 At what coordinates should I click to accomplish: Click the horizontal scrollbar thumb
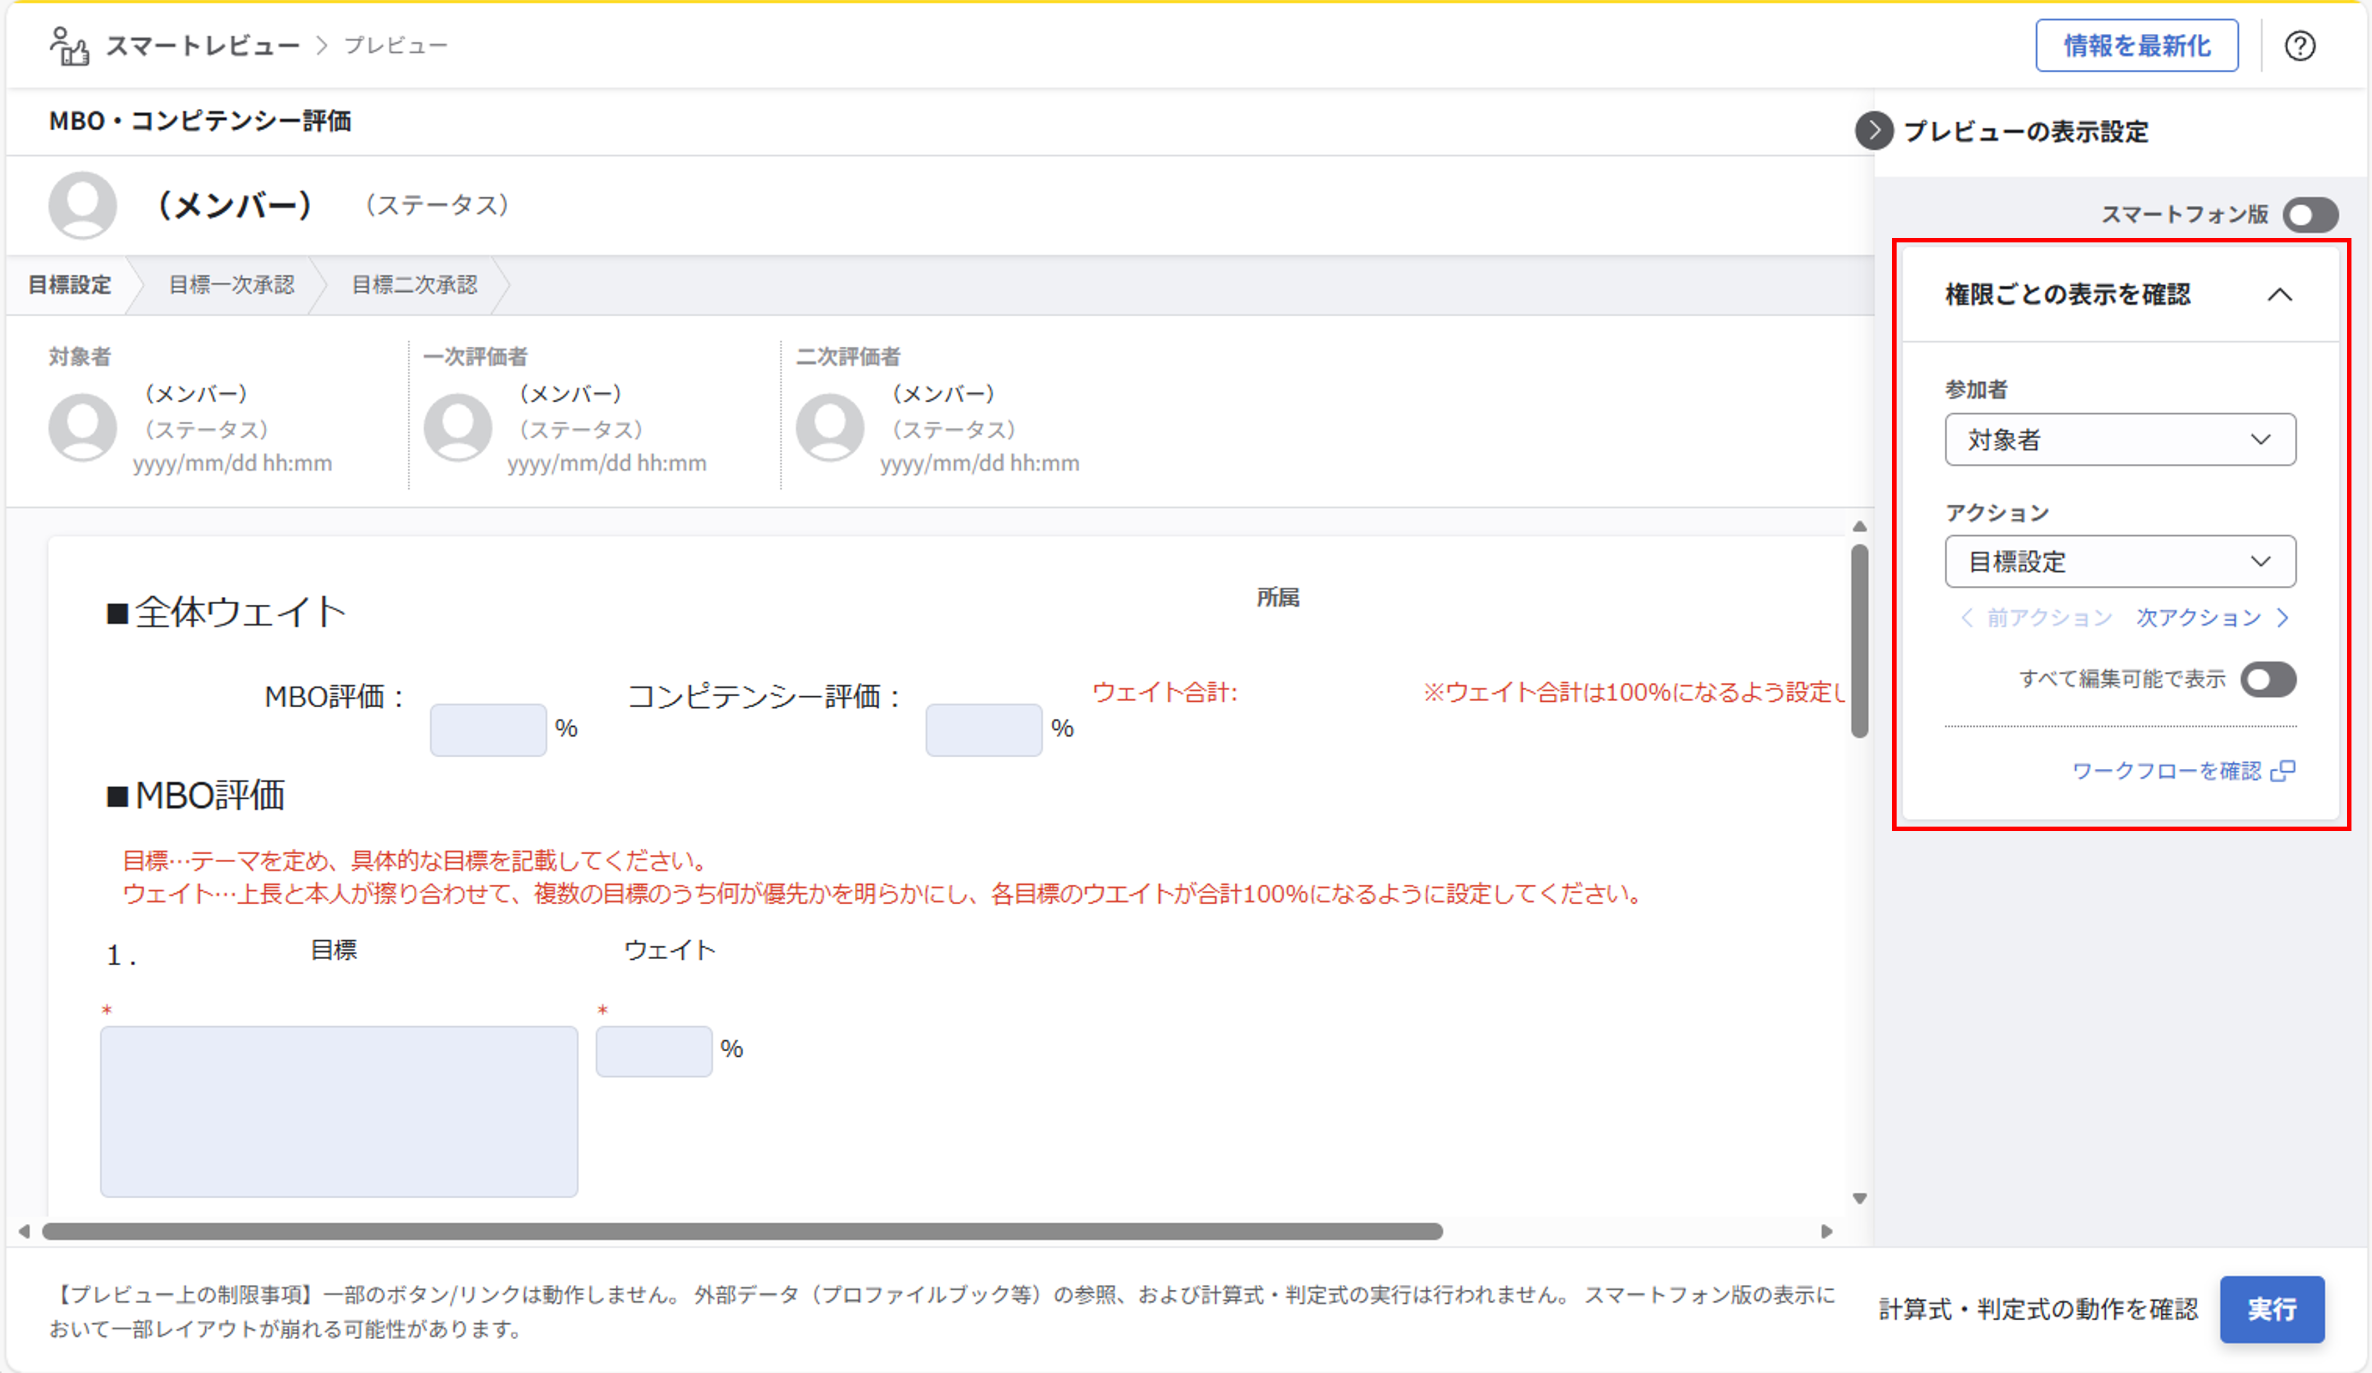click(x=742, y=1232)
